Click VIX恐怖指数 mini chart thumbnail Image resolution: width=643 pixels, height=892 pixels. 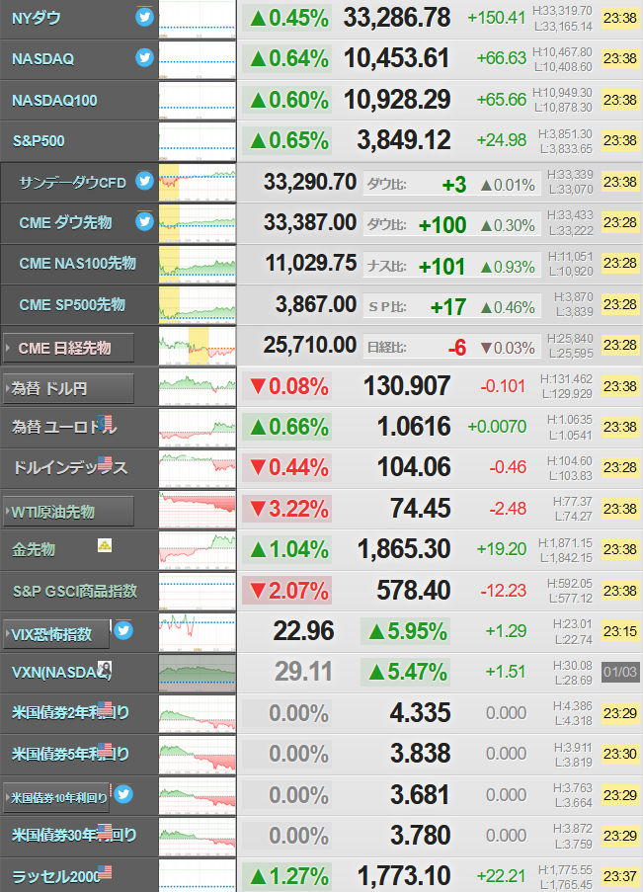coord(197,632)
